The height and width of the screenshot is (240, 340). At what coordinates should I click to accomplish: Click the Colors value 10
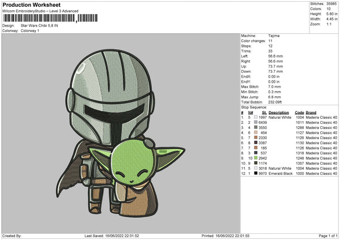(329, 9)
